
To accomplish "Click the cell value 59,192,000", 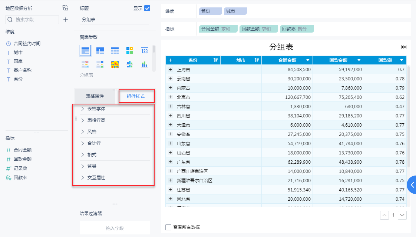I will point(350,70).
